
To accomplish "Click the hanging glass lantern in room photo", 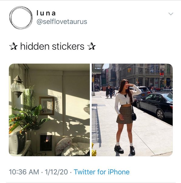I will click(x=18, y=87).
